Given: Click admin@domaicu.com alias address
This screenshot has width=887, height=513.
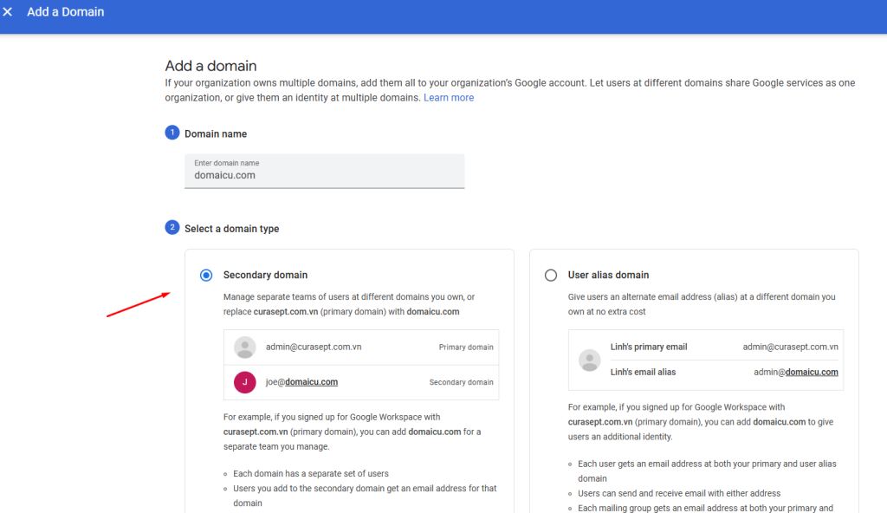Looking at the screenshot, I should (796, 372).
